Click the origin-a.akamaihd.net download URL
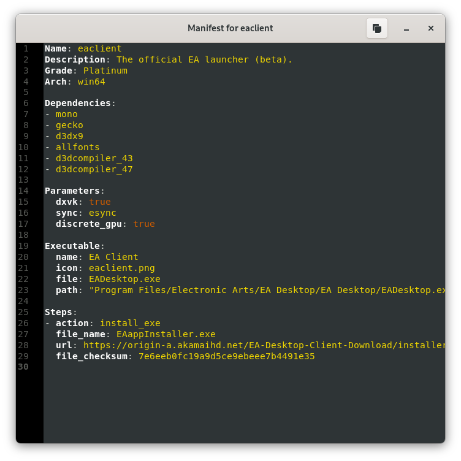Viewport: 461px width, 461px height. point(264,345)
